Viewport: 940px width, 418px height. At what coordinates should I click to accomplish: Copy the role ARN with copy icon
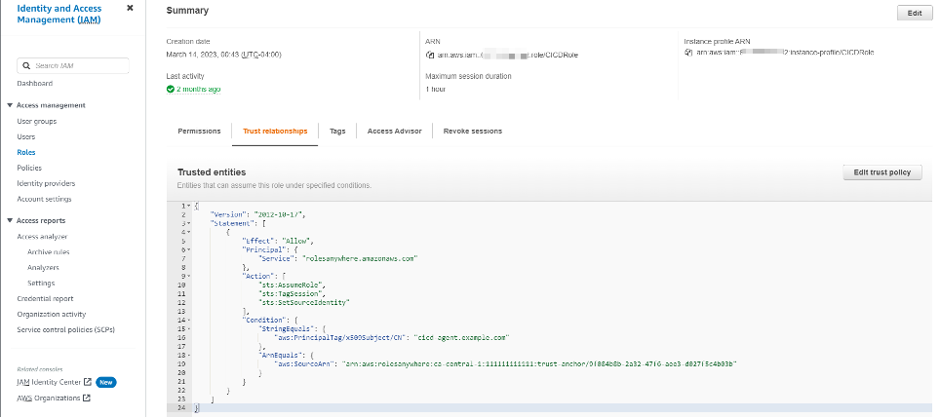point(429,56)
